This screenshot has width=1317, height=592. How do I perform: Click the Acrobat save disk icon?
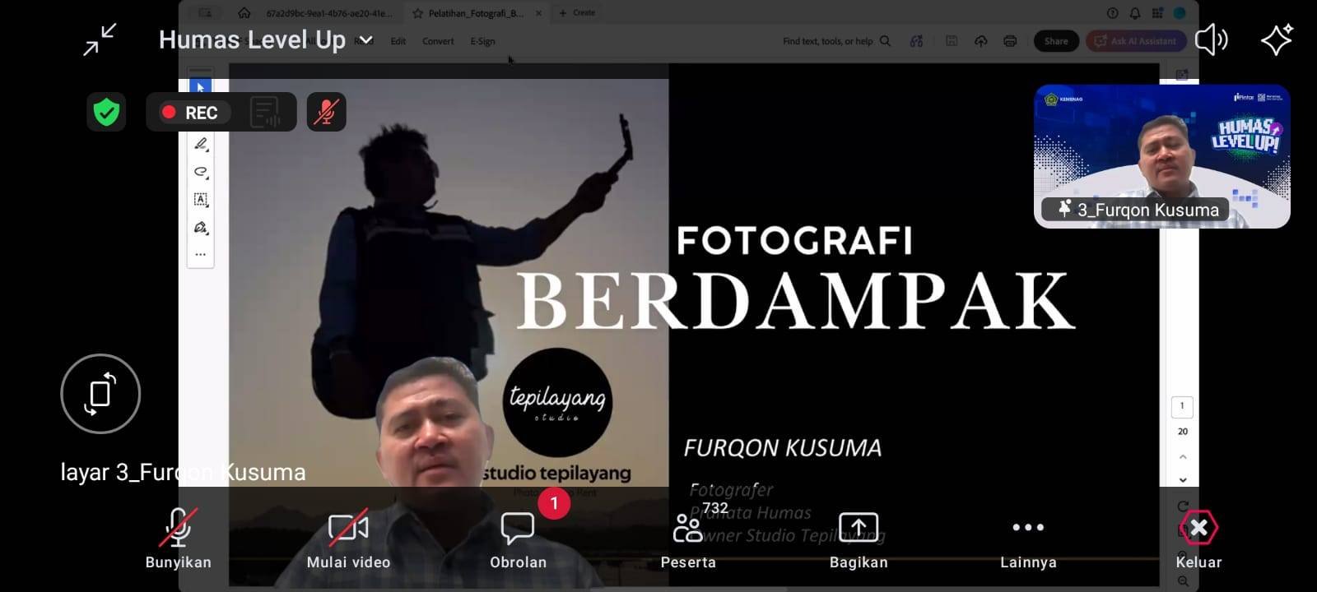pos(952,41)
